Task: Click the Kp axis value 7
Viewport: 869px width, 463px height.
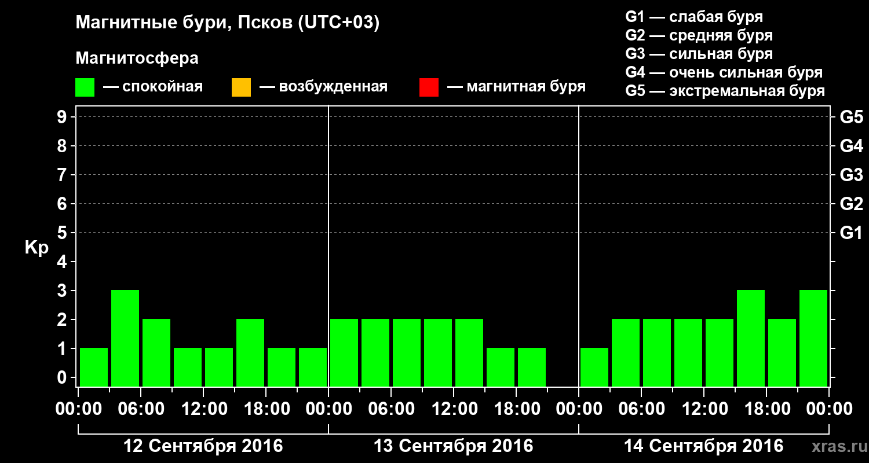Action: click(63, 175)
